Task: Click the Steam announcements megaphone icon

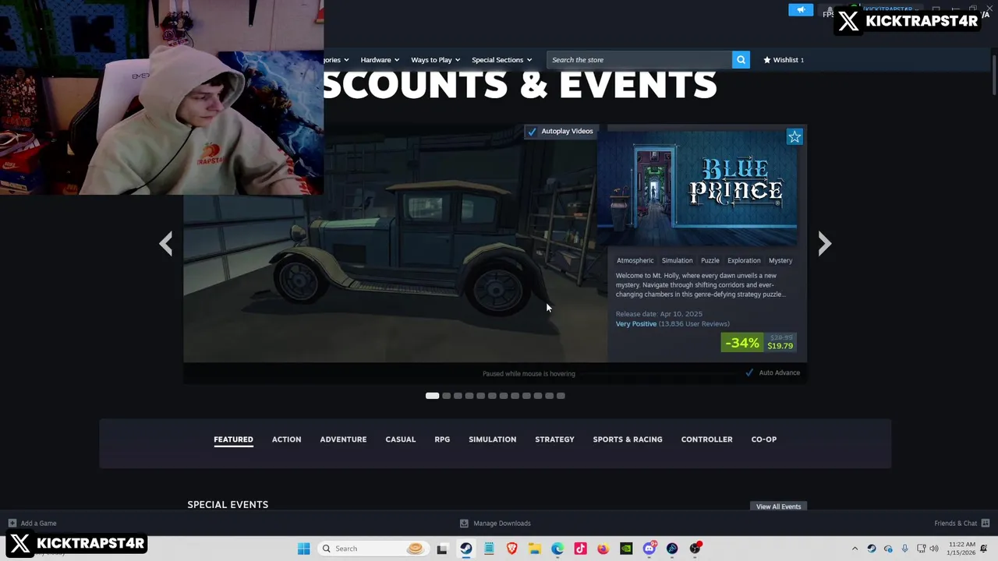Action: pyautogui.click(x=801, y=10)
